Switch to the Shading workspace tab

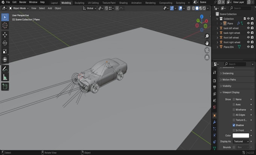(123, 3)
